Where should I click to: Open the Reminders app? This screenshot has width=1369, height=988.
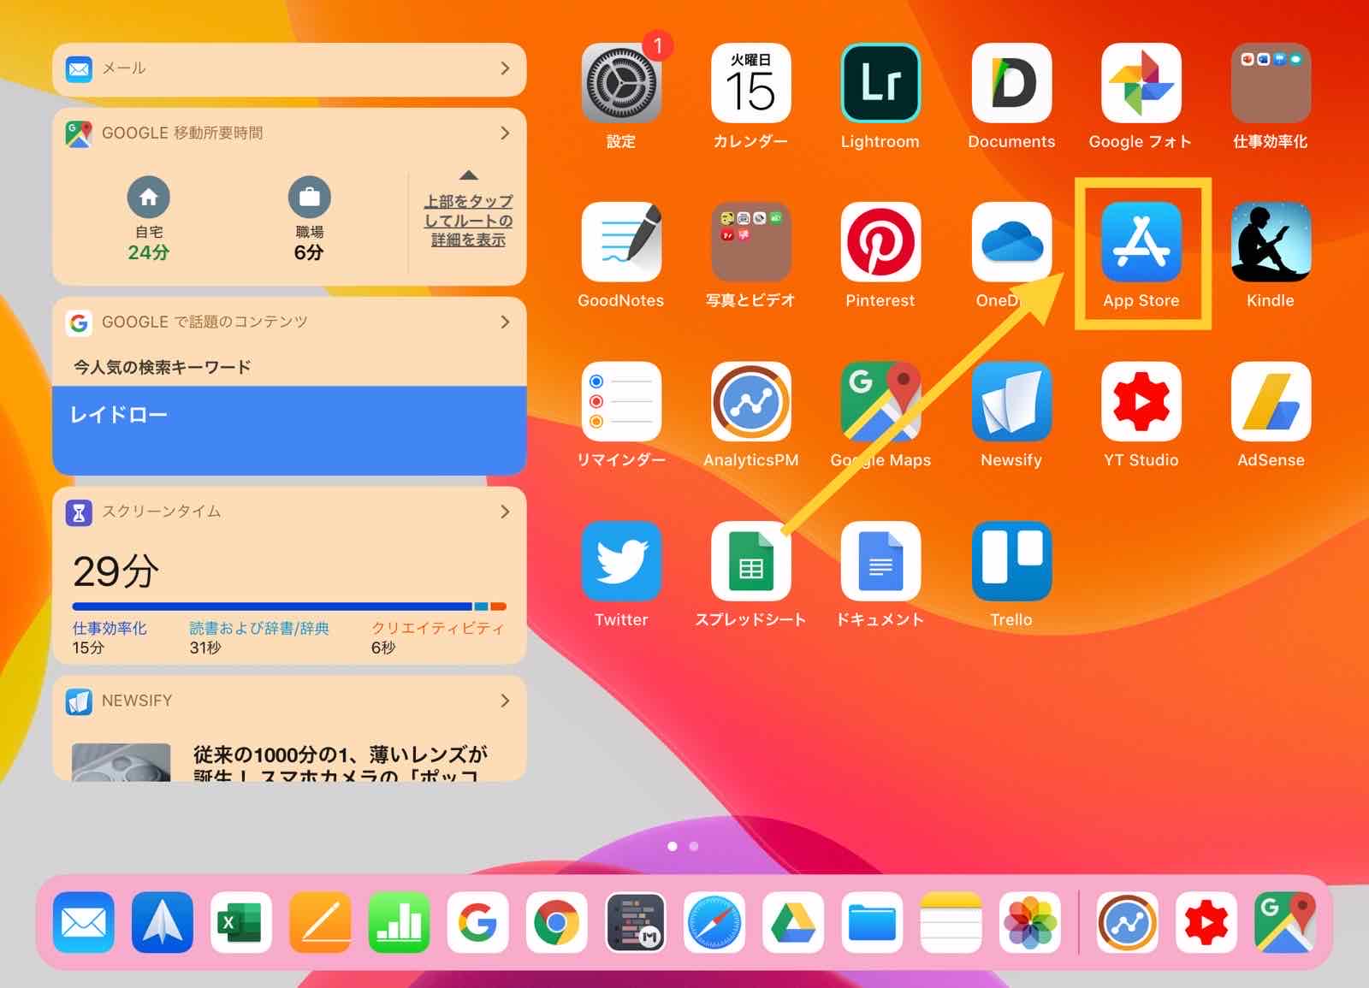621,401
